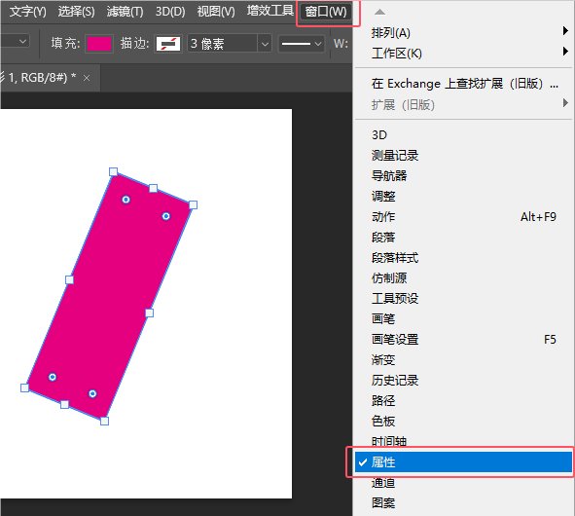This screenshot has width=575, height=516.
Task: Open the stroke color swatch picker
Action: (168, 44)
